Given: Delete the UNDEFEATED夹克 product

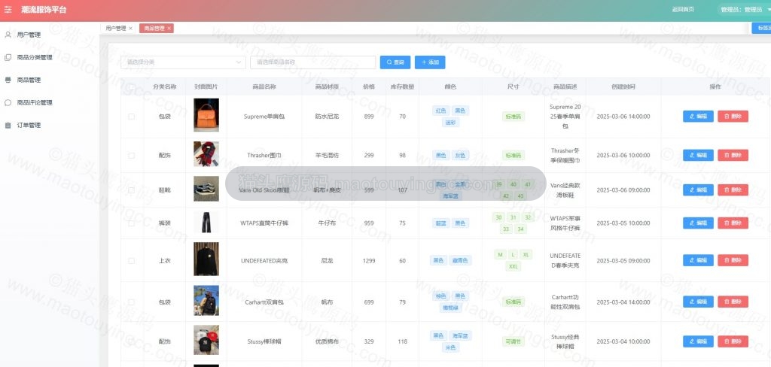Looking at the screenshot, I should click(733, 260).
